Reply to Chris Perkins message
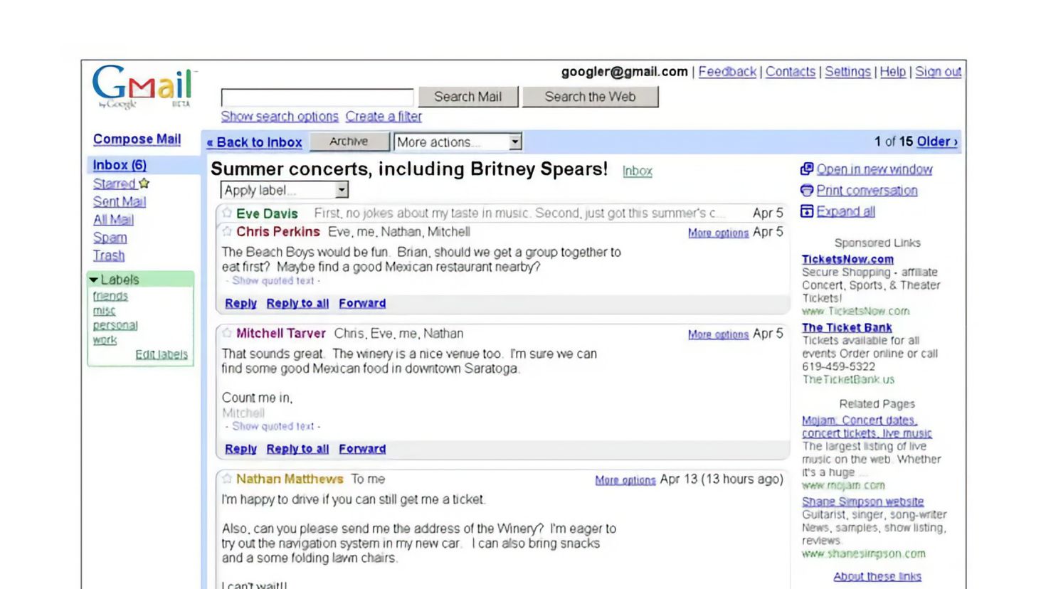This screenshot has width=1046, height=589. [241, 303]
